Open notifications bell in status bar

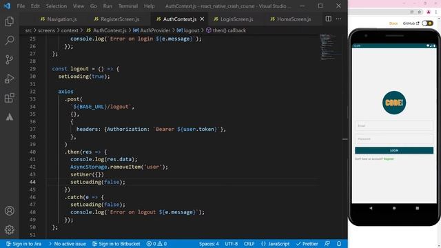tap(339, 244)
